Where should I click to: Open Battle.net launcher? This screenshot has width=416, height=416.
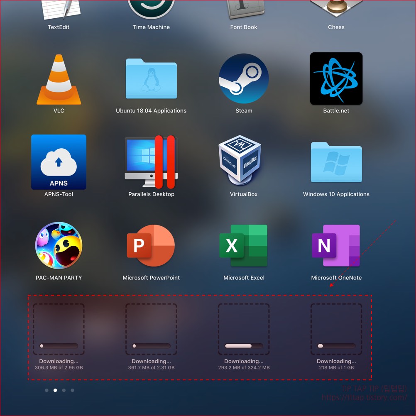point(336,78)
